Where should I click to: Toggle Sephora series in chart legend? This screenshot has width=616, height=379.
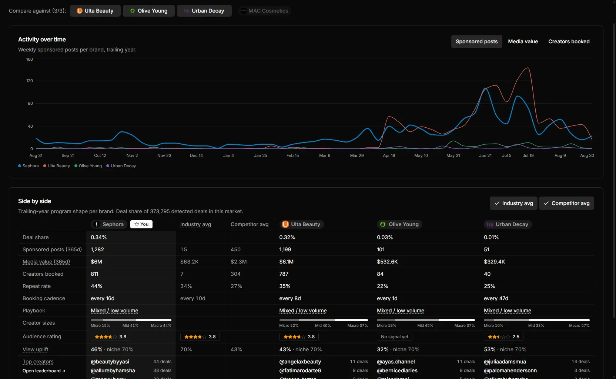coord(29,166)
